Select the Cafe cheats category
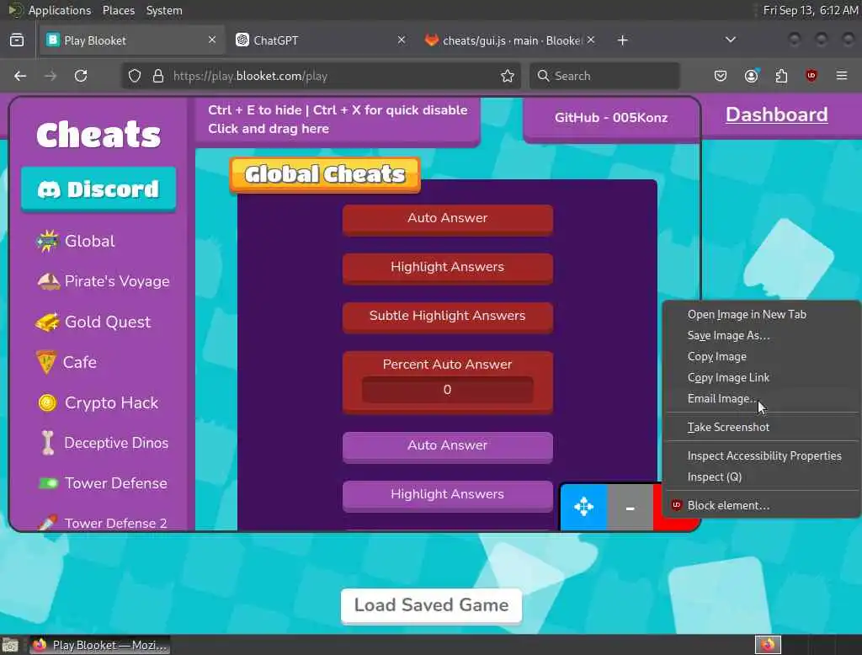Viewport: 862px width, 655px height. click(66, 362)
